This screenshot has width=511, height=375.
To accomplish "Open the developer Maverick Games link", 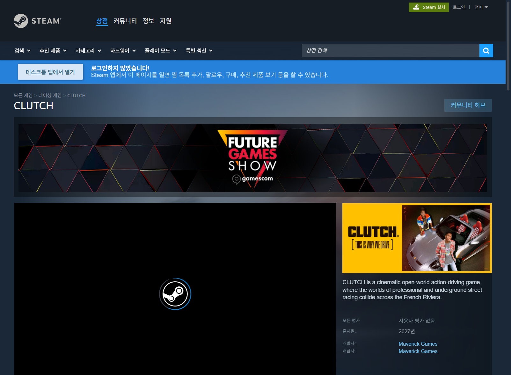I will coord(418,344).
